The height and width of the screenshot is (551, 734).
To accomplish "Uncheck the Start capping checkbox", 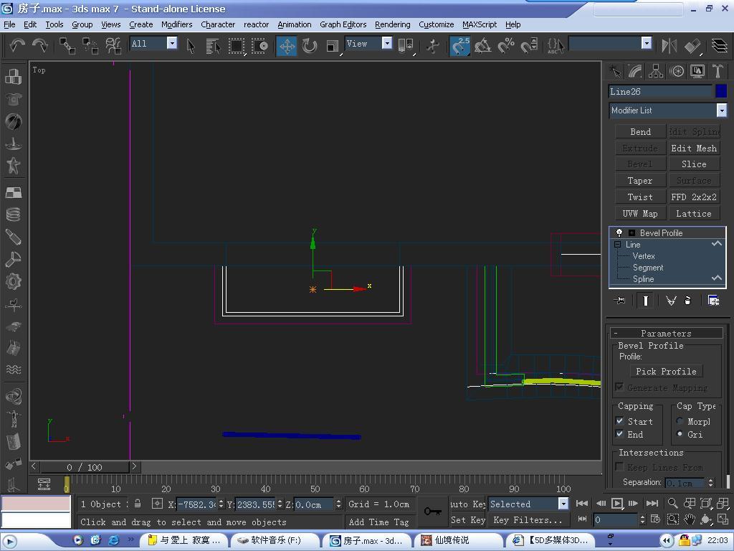I will coord(620,420).
